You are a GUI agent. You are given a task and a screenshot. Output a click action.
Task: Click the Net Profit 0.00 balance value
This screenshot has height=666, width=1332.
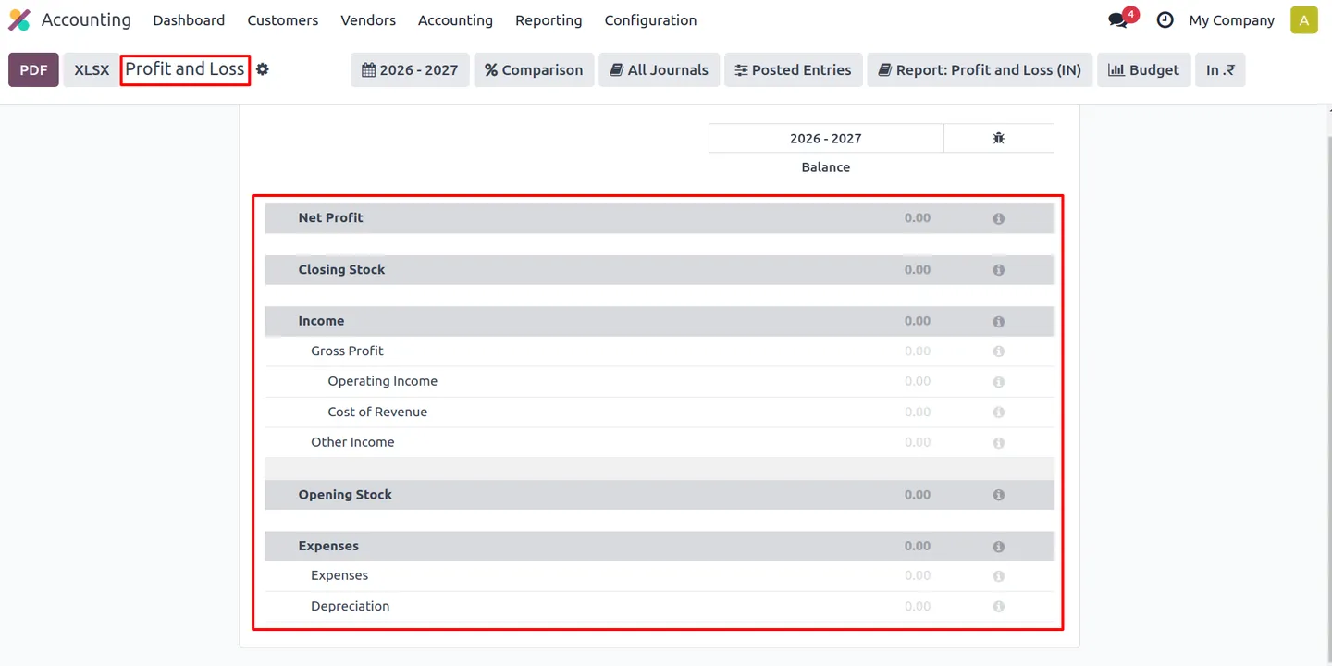tap(918, 217)
